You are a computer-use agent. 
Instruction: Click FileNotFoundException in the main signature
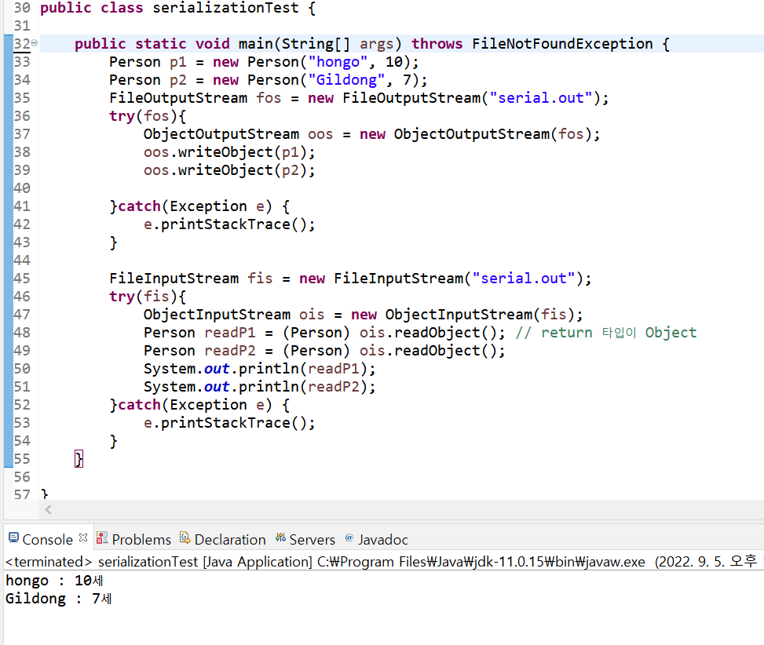(562, 44)
